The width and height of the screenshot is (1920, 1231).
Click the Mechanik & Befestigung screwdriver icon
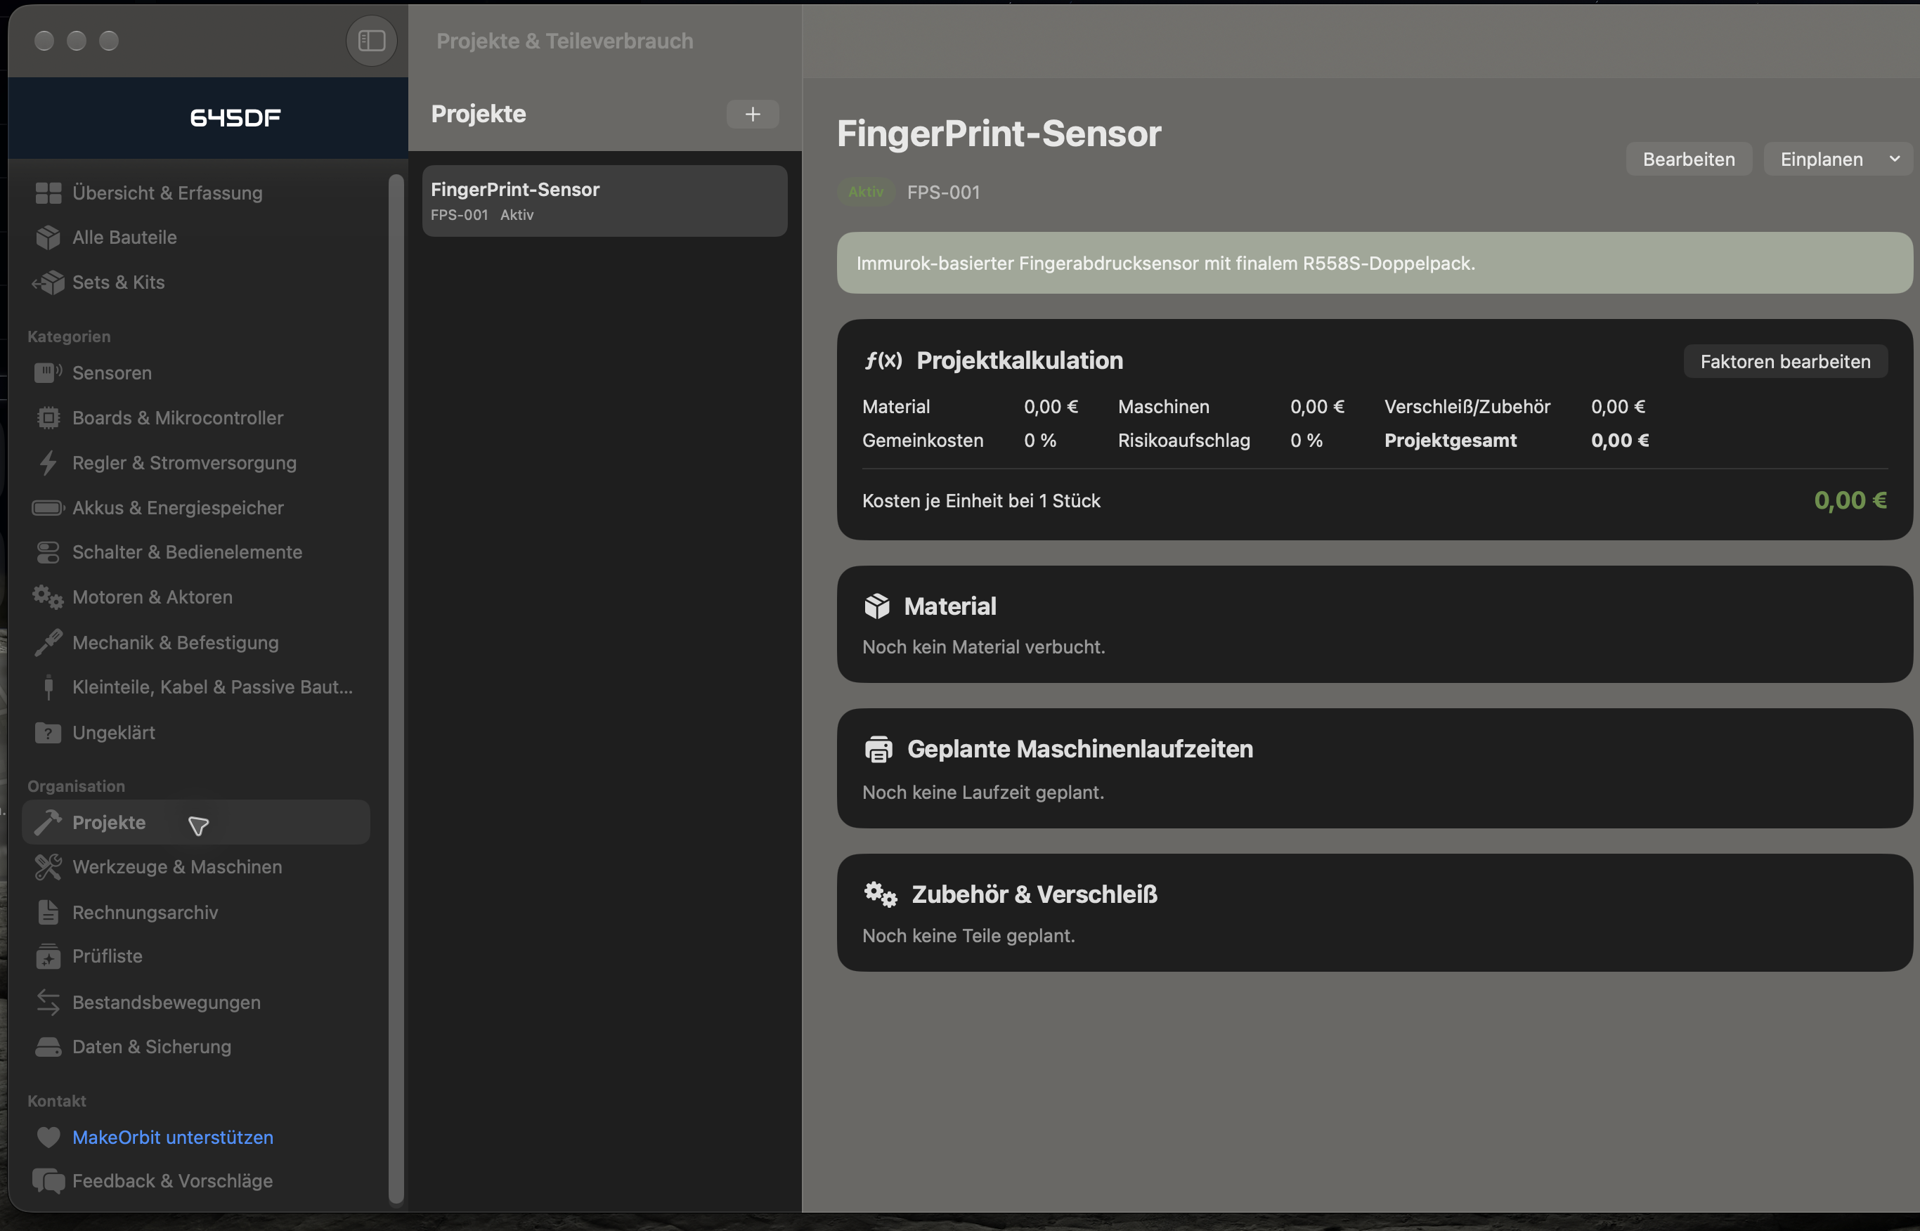48,643
